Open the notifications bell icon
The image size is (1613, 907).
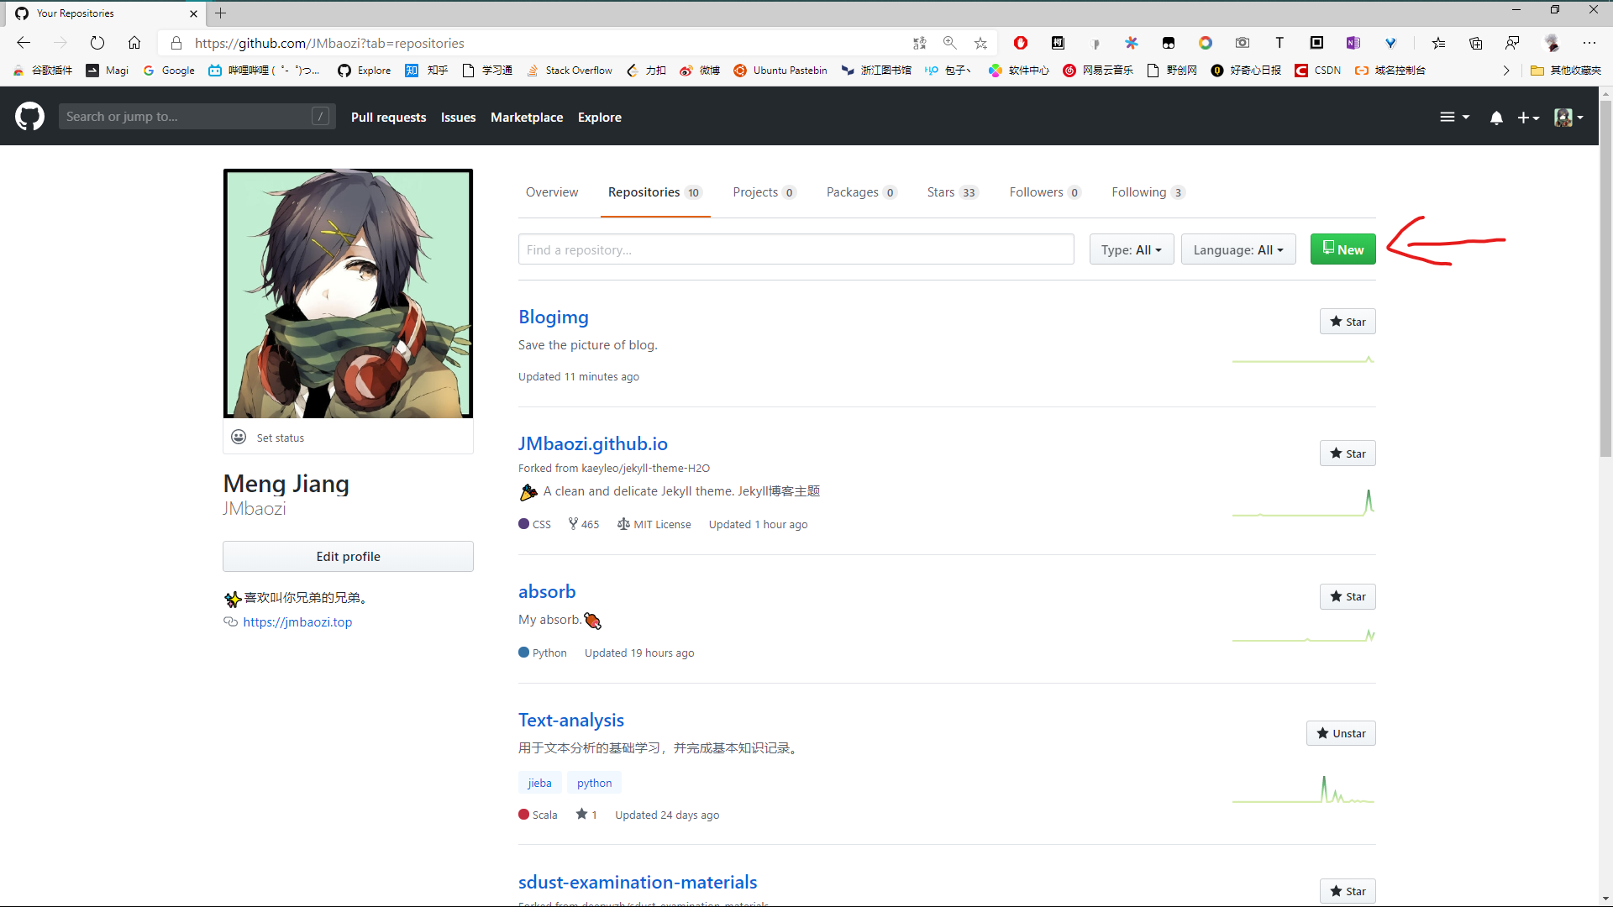click(1496, 118)
